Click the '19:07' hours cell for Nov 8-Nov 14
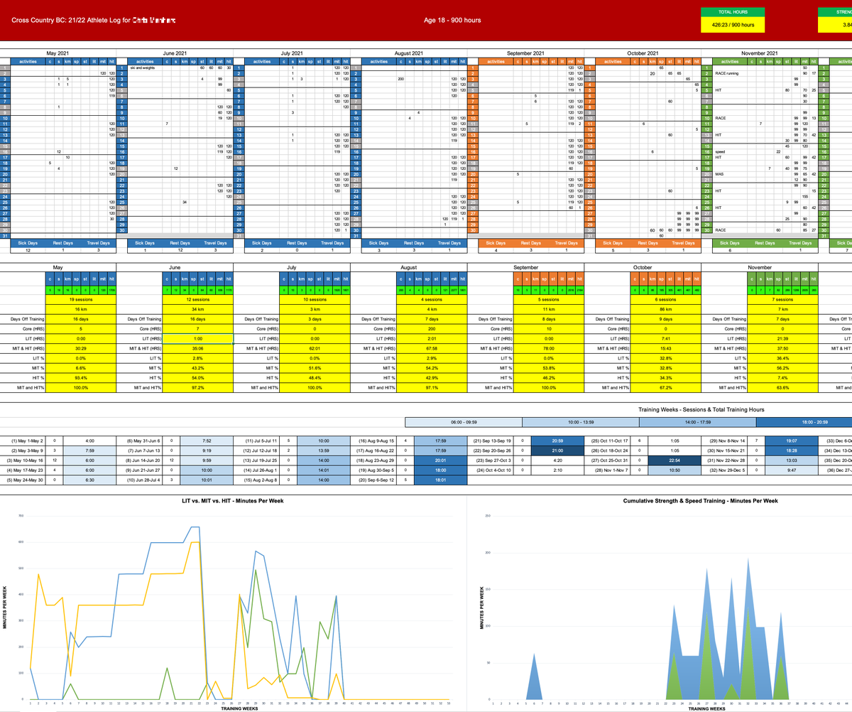The width and height of the screenshot is (852, 712). point(792,441)
